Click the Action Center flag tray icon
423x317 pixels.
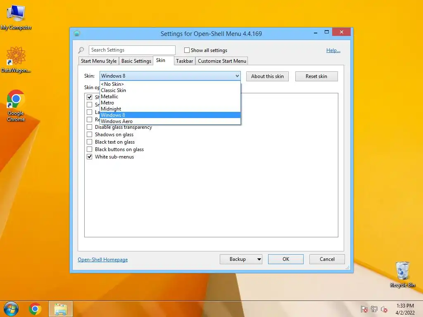[364, 309]
